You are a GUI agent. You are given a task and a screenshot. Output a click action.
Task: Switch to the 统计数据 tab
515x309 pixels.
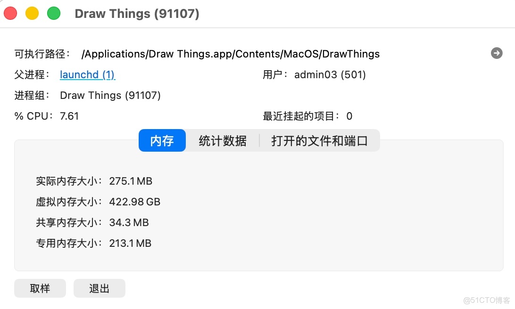tap(222, 140)
